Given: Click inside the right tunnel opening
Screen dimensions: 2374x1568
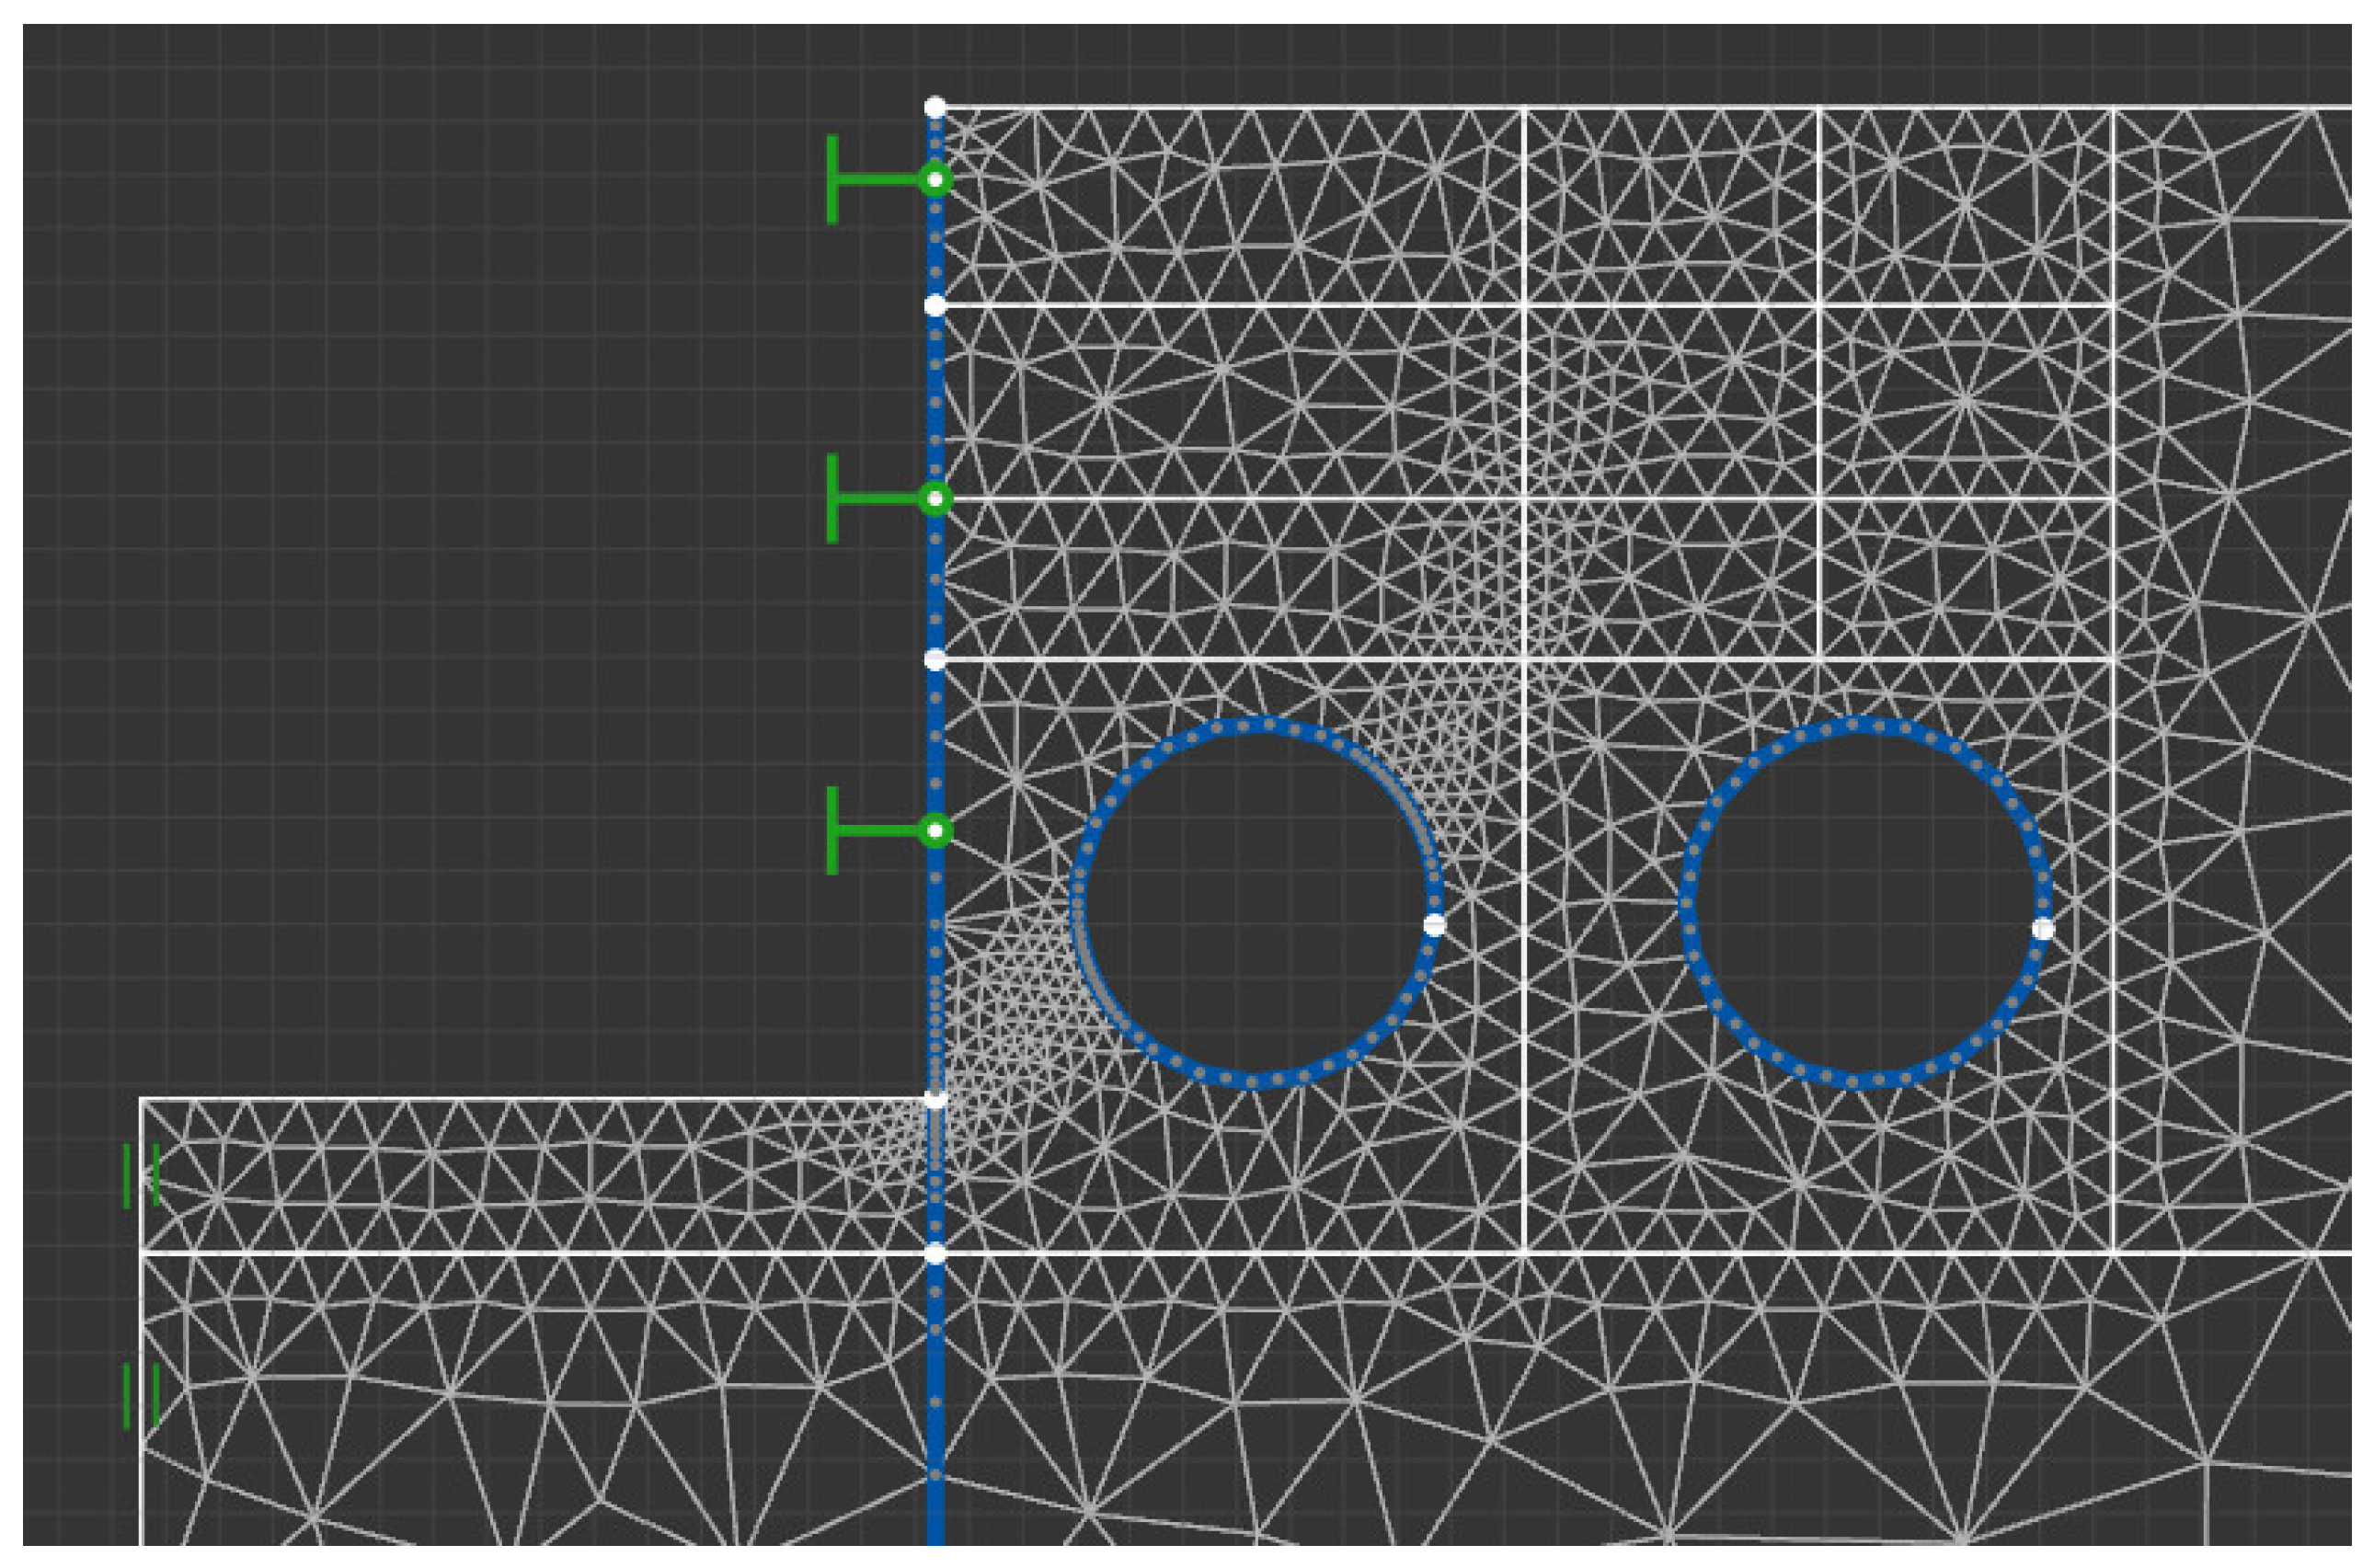Looking at the screenshot, I should (x=1865, y=903).
